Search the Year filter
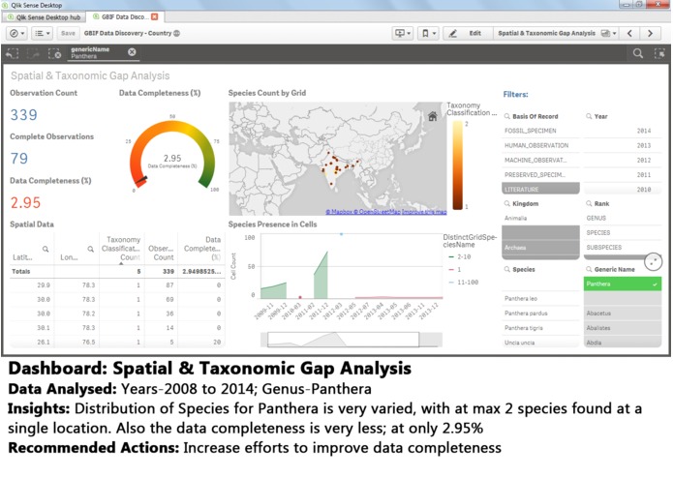This screenshot has height=478, width=673. click(x=589, y=117)
